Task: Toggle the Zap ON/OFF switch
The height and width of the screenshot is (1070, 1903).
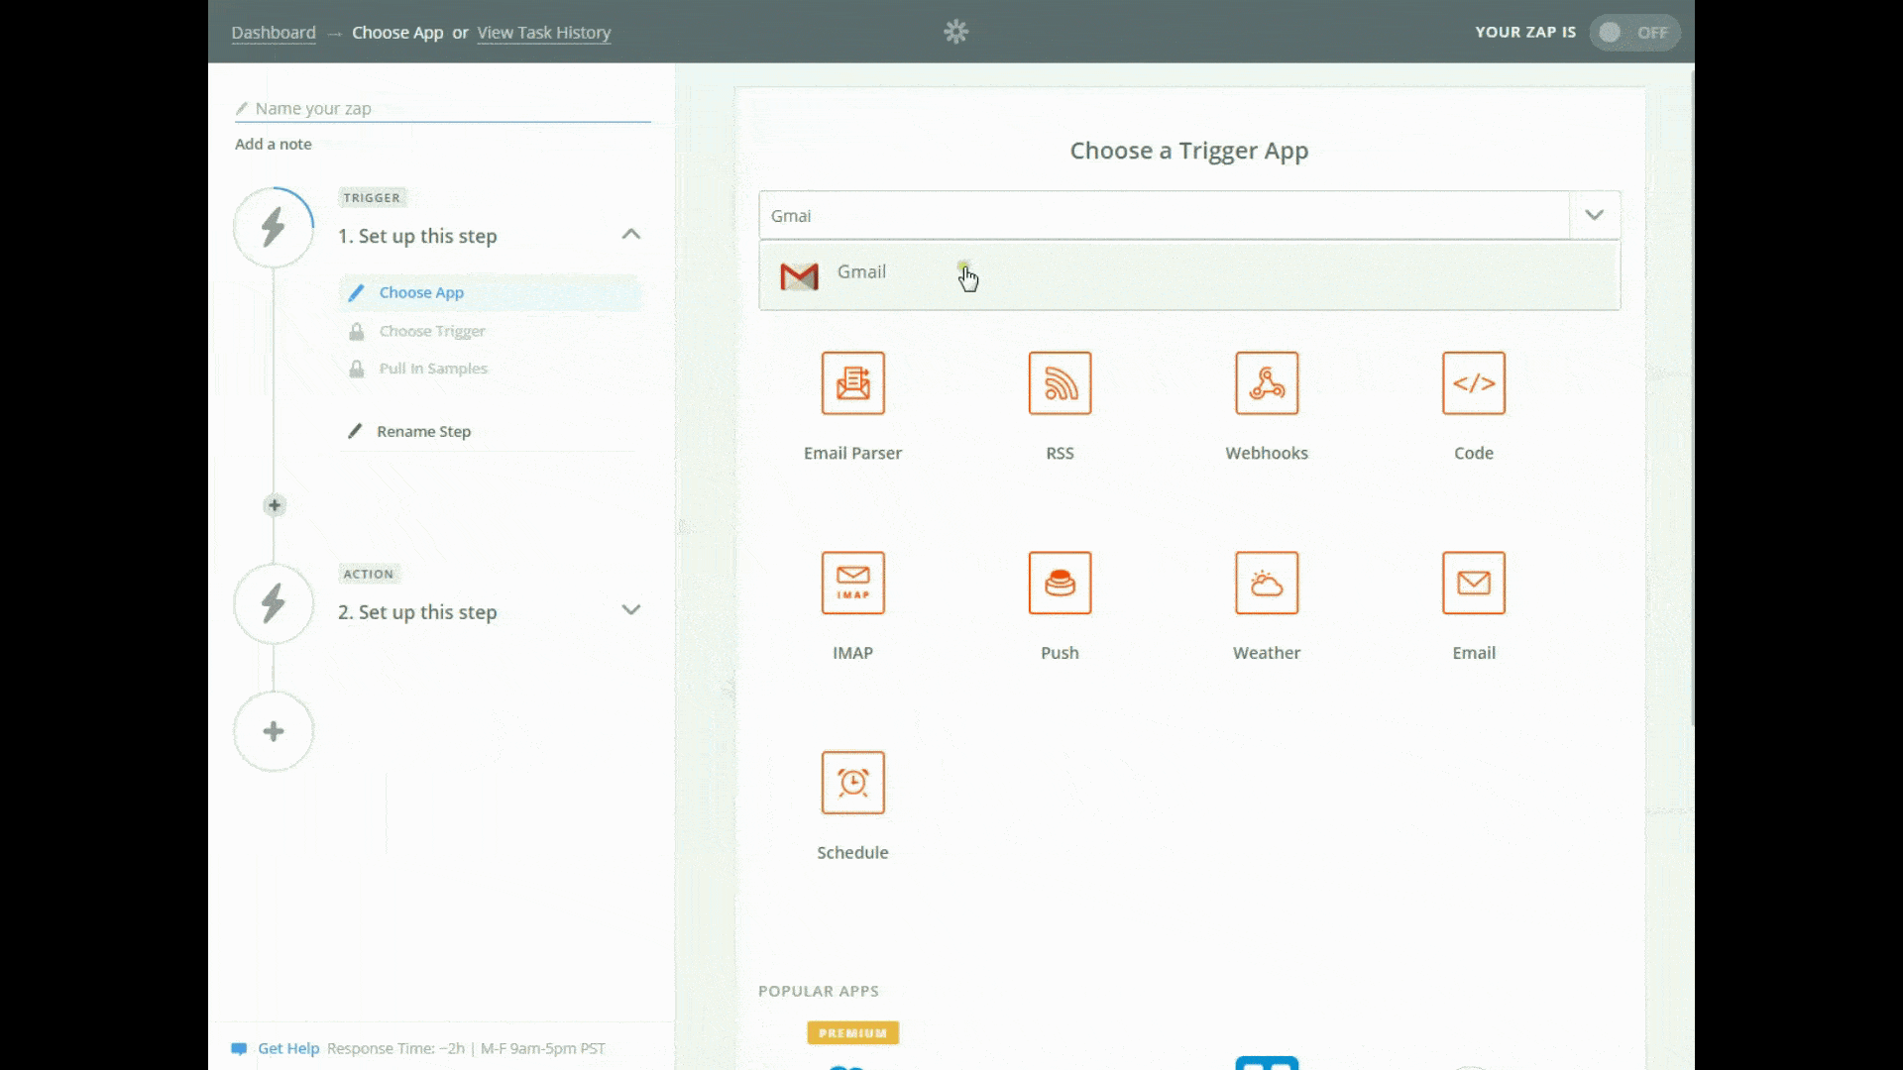Action: [1633, 33]
